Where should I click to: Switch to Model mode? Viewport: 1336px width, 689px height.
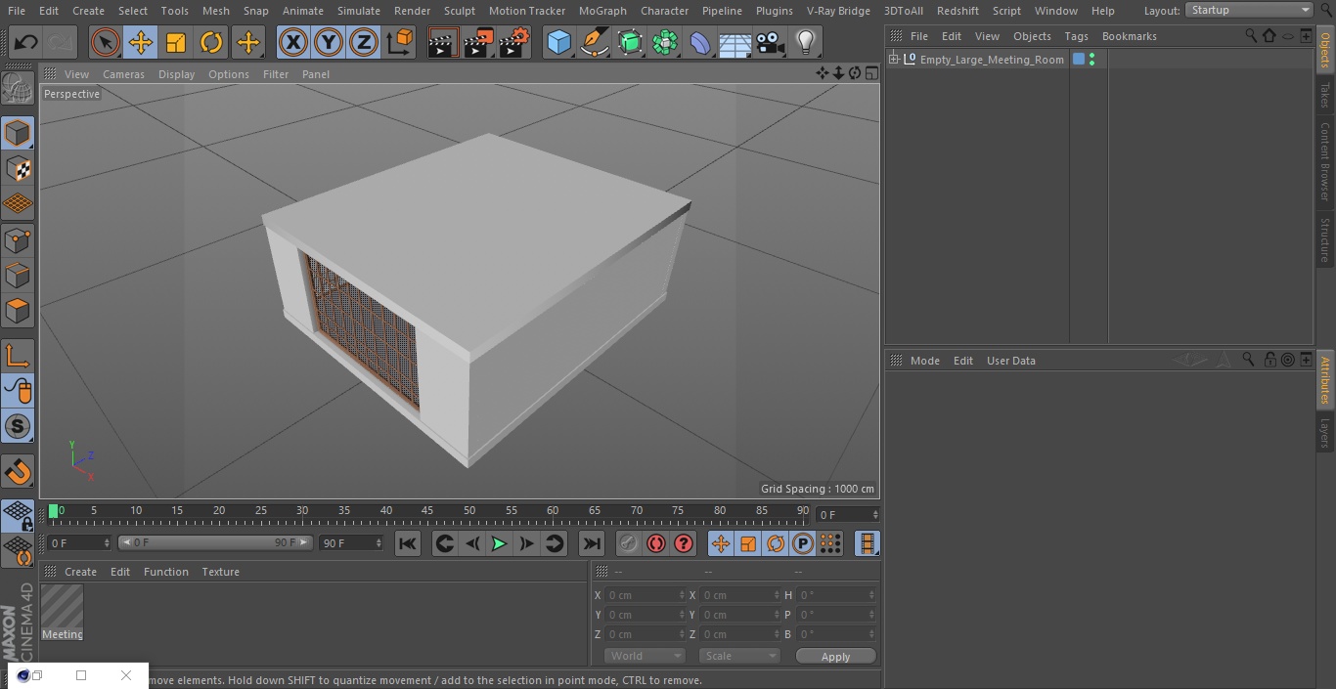tap(18, 133)
